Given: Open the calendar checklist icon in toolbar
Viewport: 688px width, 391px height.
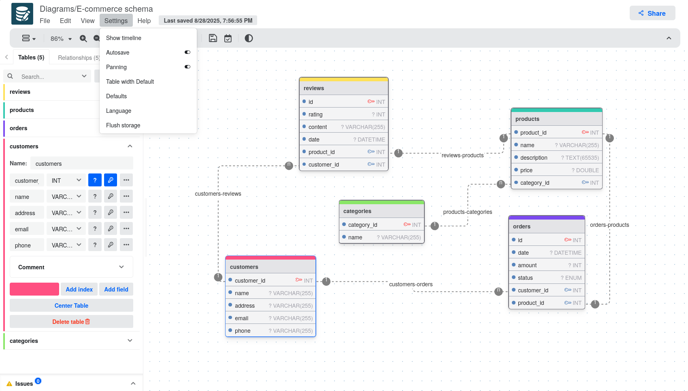Looking at the screenshot, I should 228,38.
